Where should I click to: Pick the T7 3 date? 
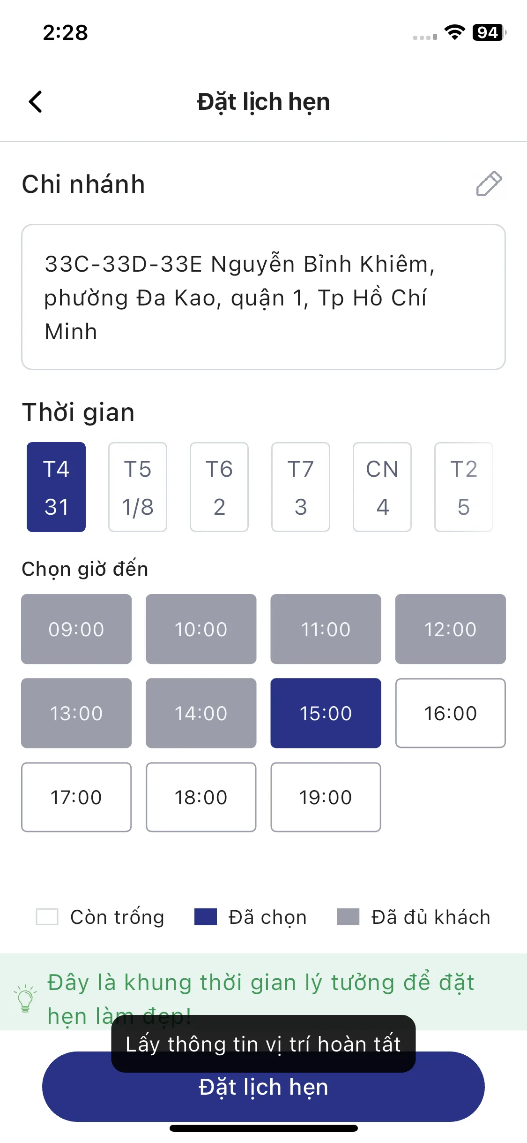point(301,487)
